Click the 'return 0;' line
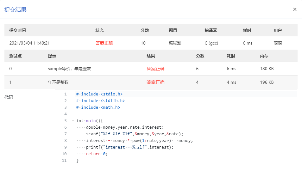The height and width of the screenshot is (171, 302). [x=97, y=154]
